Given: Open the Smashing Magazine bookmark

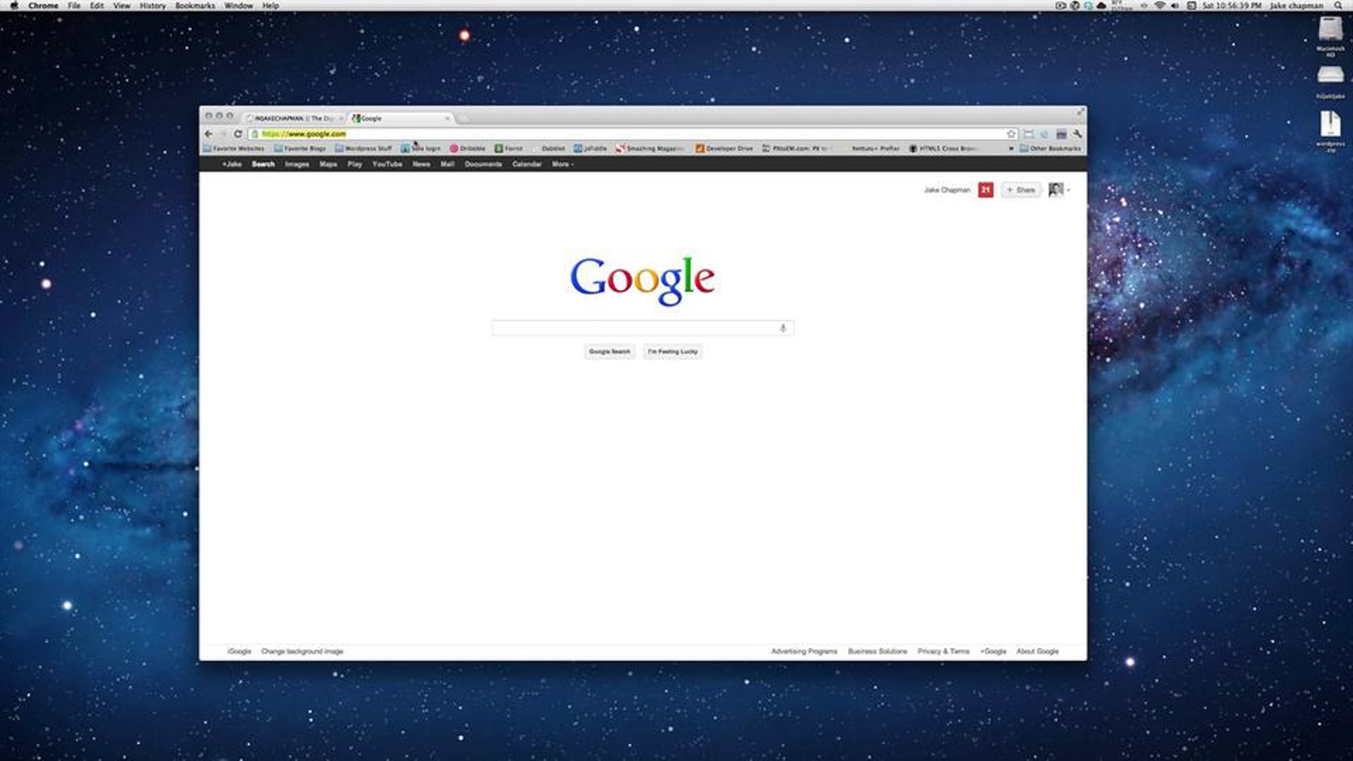Looking at the screenshot, I should click(x=649, y=148).
